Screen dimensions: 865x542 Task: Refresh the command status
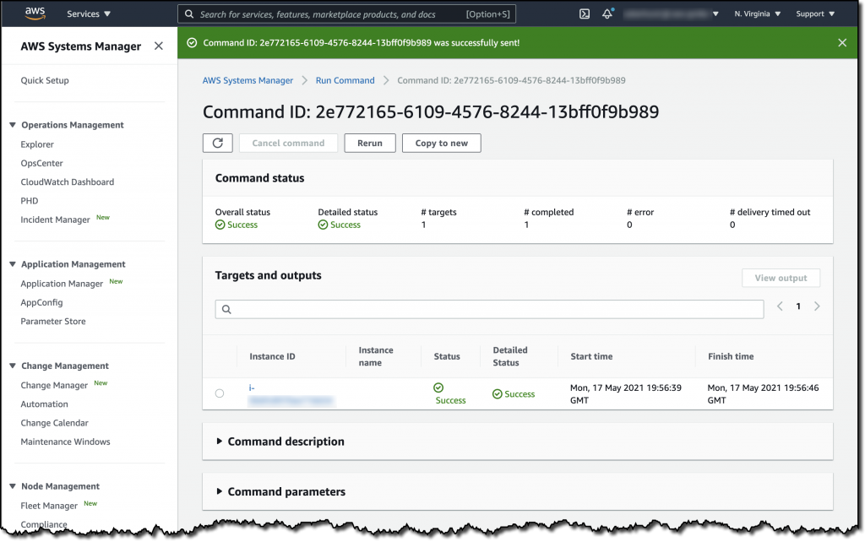point(217,143)
